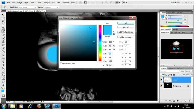Screen dimensions: 194x109
Task: Select the Dodge tool
Action: [x=3, y=58]
